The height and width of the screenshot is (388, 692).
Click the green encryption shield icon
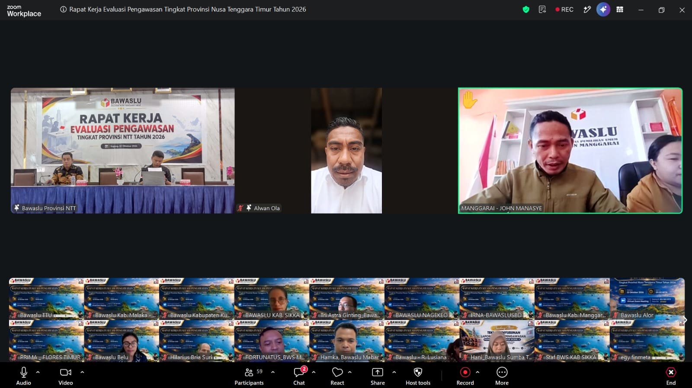point(526,9)
